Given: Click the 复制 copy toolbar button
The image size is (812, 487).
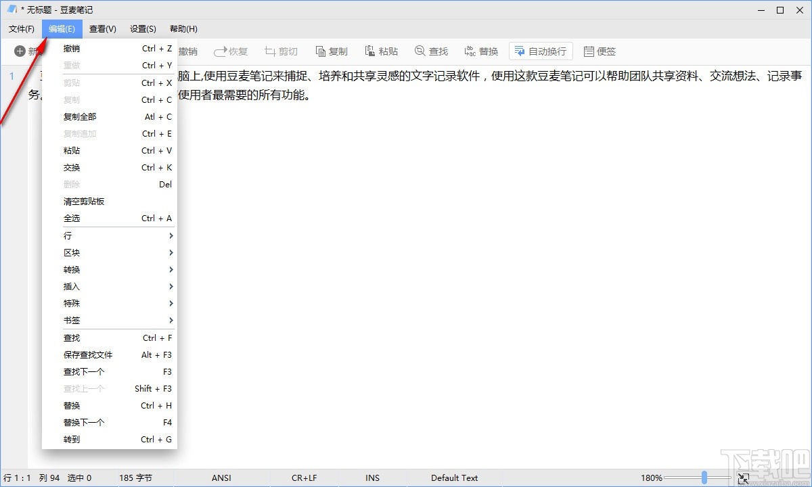Looking at the screenshot, I should [332, 51].
